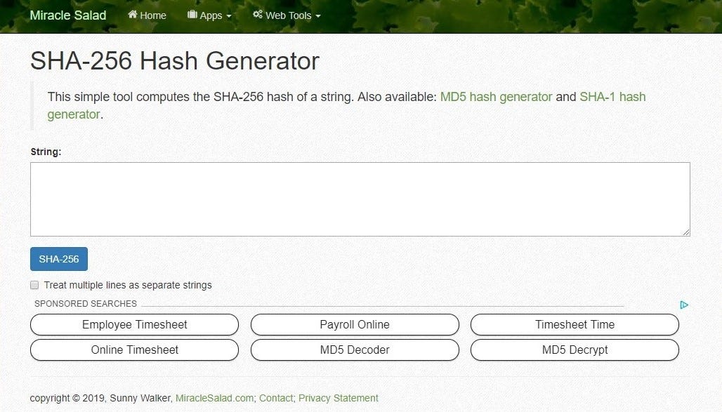The width and height of the screenshot is (722, 412).
Task: Enable Treat multiple lines as separate strings
Action: click(x=34, y=285)
